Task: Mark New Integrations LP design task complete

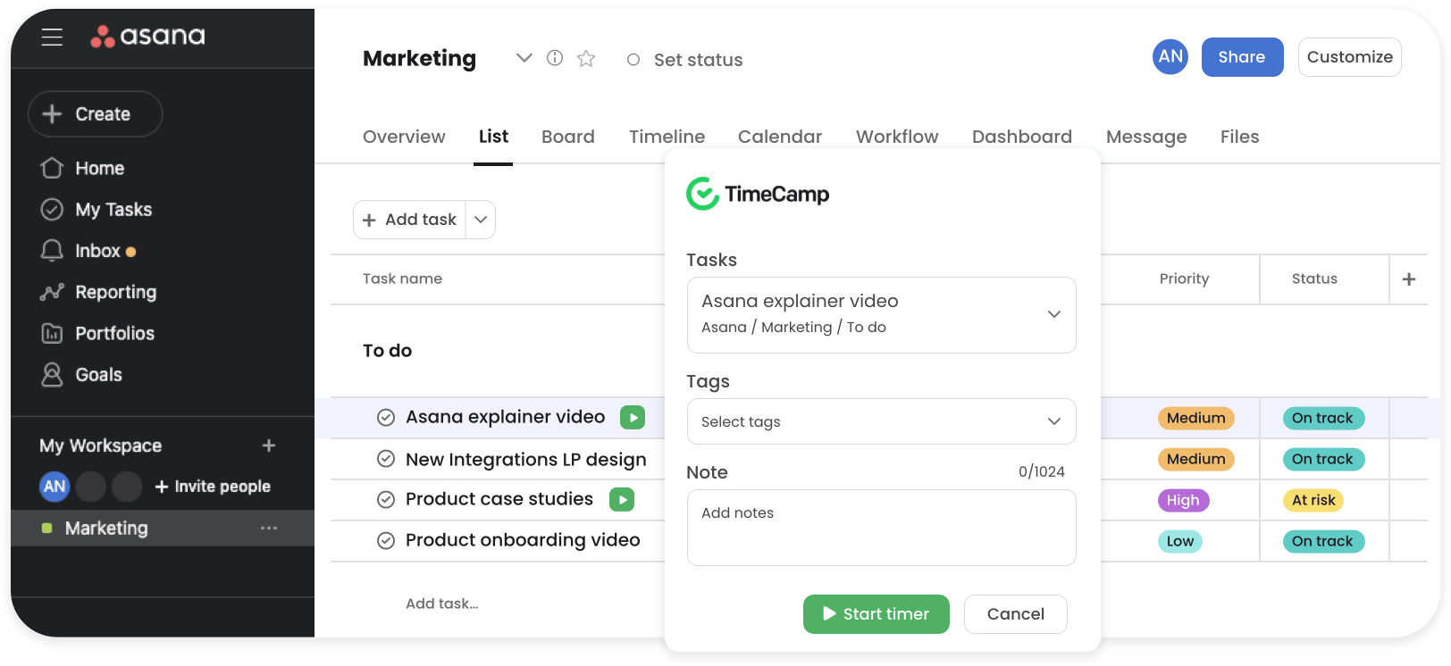Action: click(x=386, y=459)
